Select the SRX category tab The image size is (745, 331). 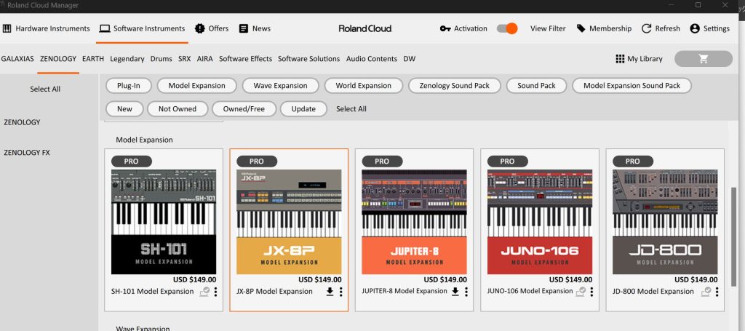click(184, 59)
